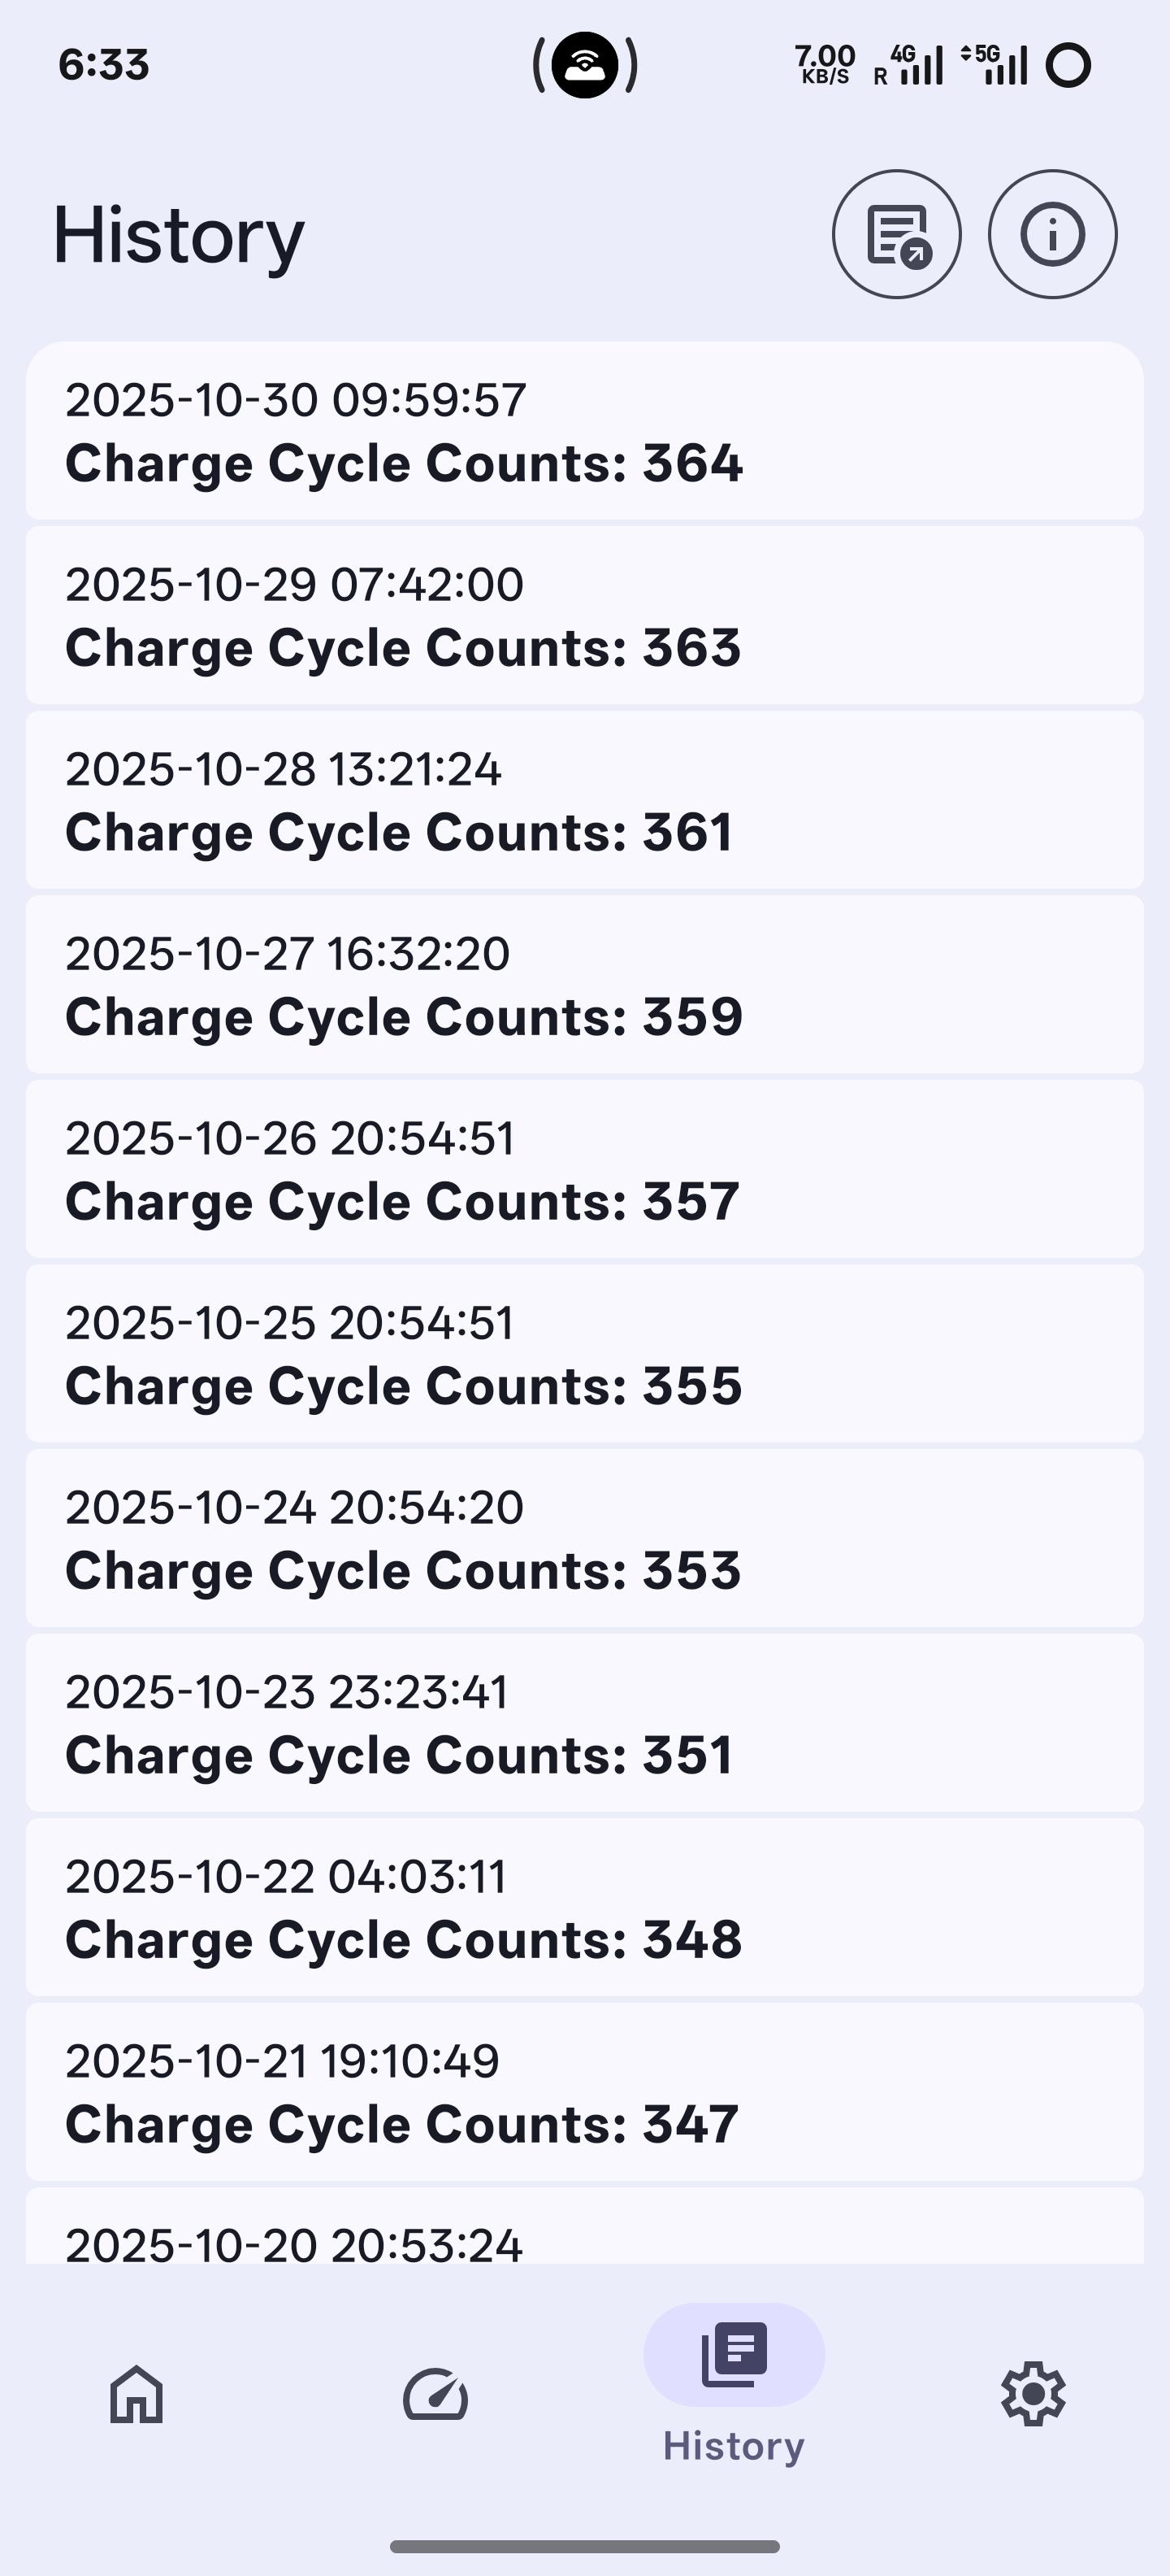The height and width of the screenshot is (2576, 1170).
Task: Tap the 4G roaming signal icon
Action: tap(909, 65)
